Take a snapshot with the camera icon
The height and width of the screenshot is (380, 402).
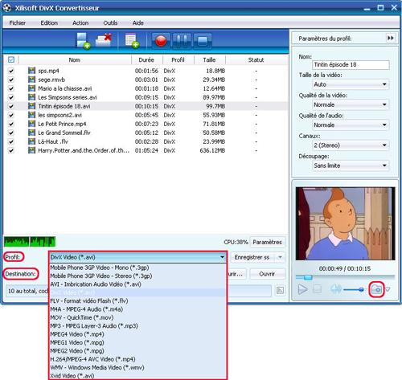pos(376,289)
